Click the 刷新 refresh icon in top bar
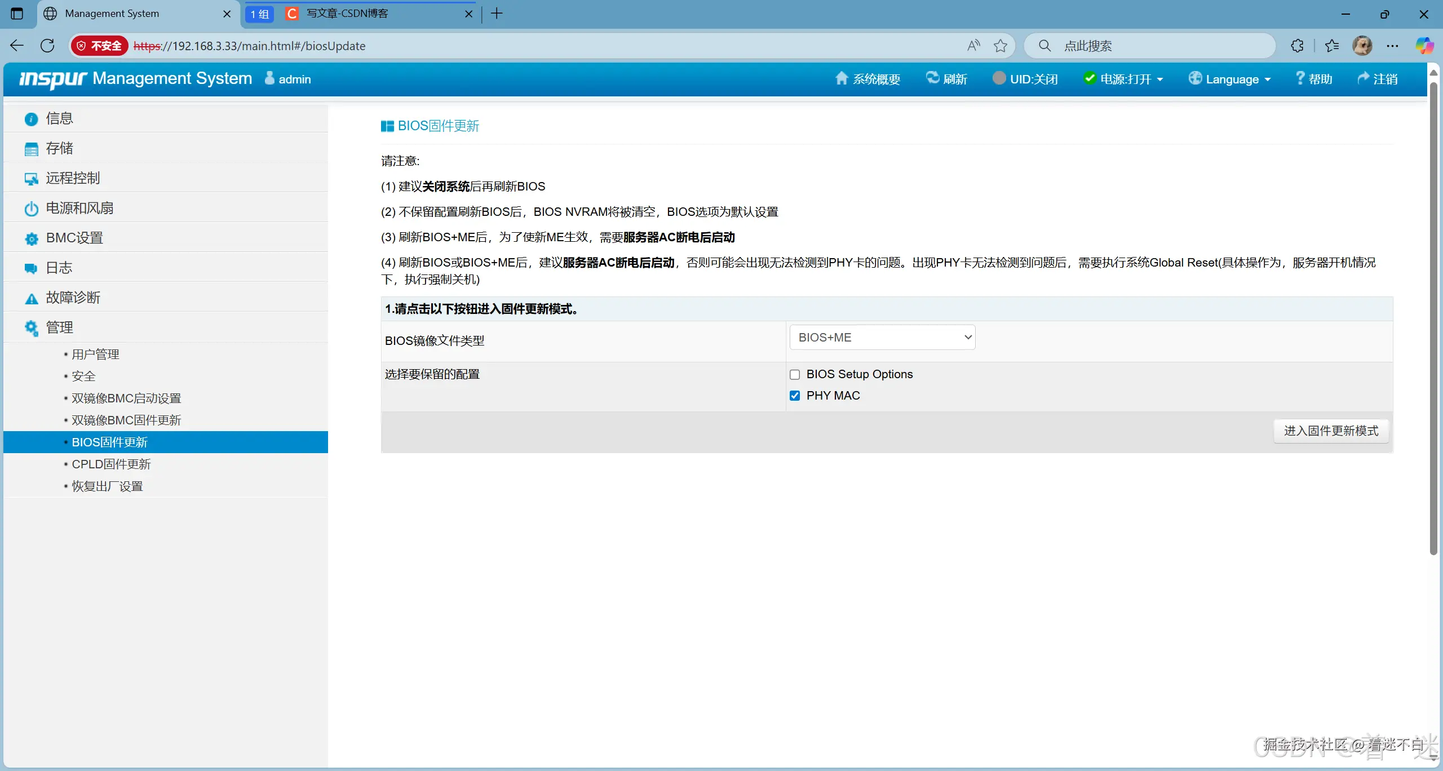 pyautogui.click(x=947, y=79)
